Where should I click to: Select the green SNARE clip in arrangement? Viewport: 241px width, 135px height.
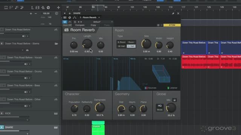(98, 130)
